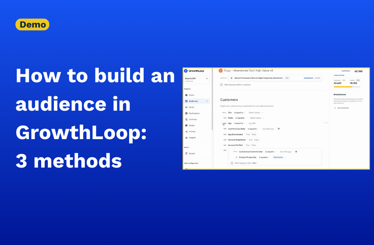This screenshot has height=245, width=374.
Task: Click the Last Purchase Date input field
Action: pyautogui.click(x=268, y=129)
